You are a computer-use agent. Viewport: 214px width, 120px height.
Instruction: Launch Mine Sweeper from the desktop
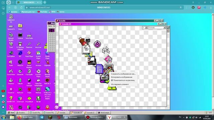[x=29, y=82]
